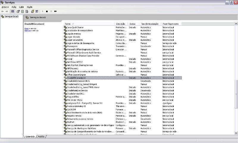Click Serviços icon in the header band
238x143 pixels.
(27, 18)
